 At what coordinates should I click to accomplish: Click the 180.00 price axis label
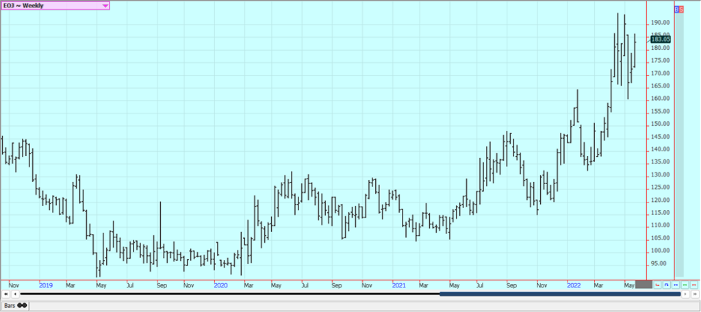[x=660, y=48]
